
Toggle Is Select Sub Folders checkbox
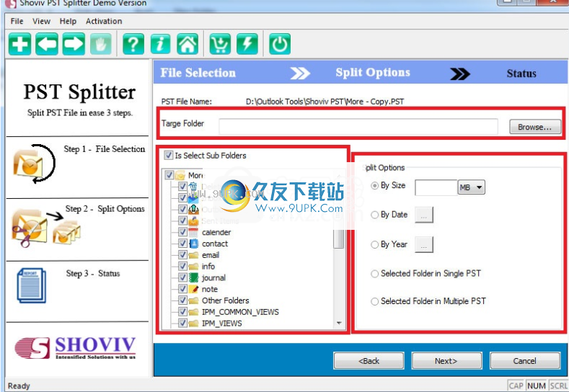coord(168,156)
